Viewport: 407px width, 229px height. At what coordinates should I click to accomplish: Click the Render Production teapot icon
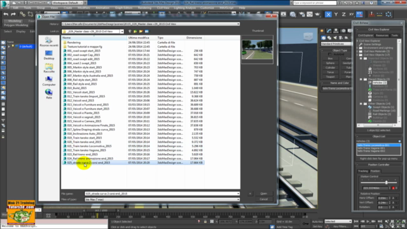[317, 14]
